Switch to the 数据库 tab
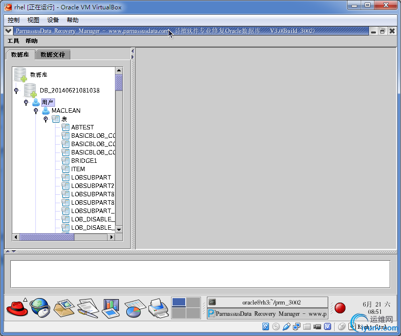The width and height of the screenshot is (401, 336). tap(20, 55)
